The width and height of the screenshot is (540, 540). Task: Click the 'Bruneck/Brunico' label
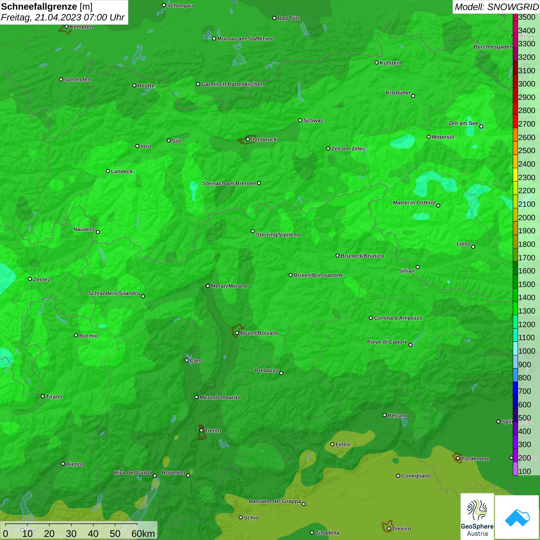coord(362,256)
